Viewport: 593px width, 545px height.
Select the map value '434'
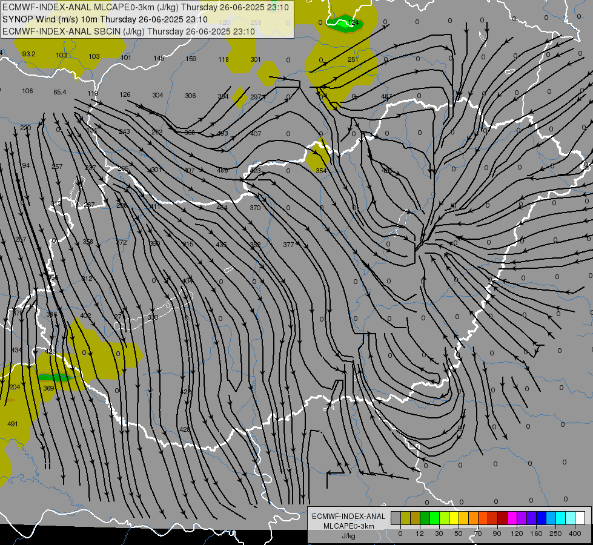point(16,350)
